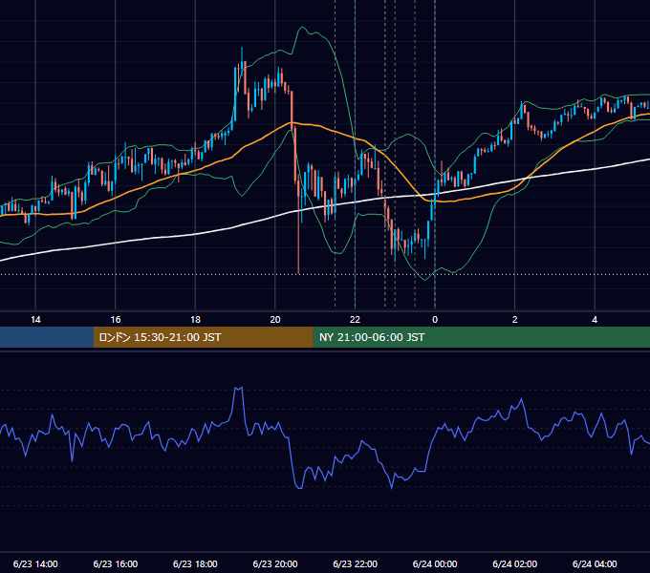Click the 6/23 20:00 label on indicator axis
Screen dimensions: 650x573
coord(275,563)
